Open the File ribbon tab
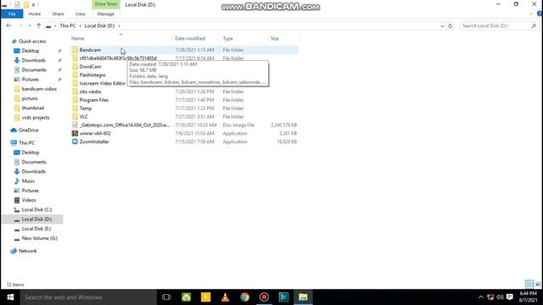The image size is (543, 305). 12,14
